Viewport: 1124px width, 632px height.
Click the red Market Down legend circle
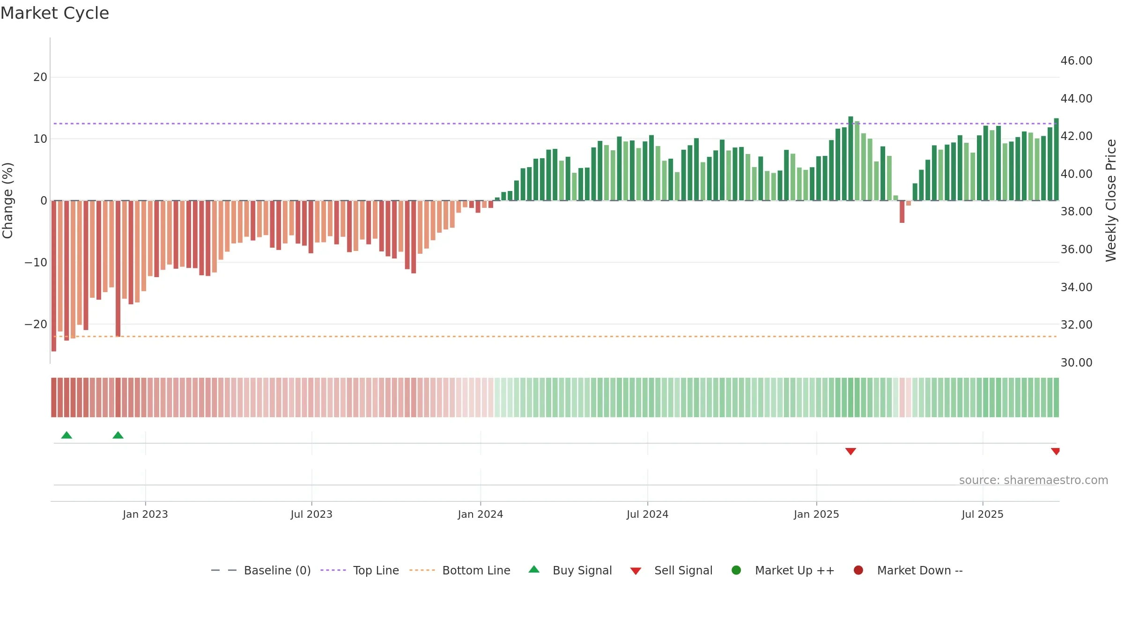(858, 570)
